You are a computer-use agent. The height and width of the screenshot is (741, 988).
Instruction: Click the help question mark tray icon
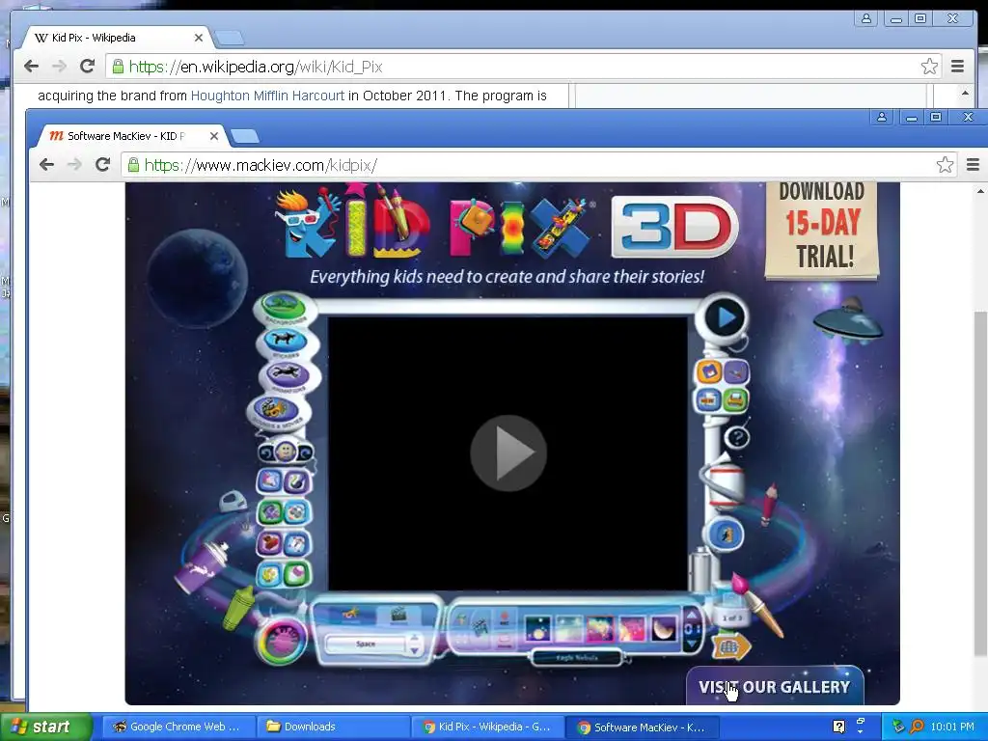point(838,727)
